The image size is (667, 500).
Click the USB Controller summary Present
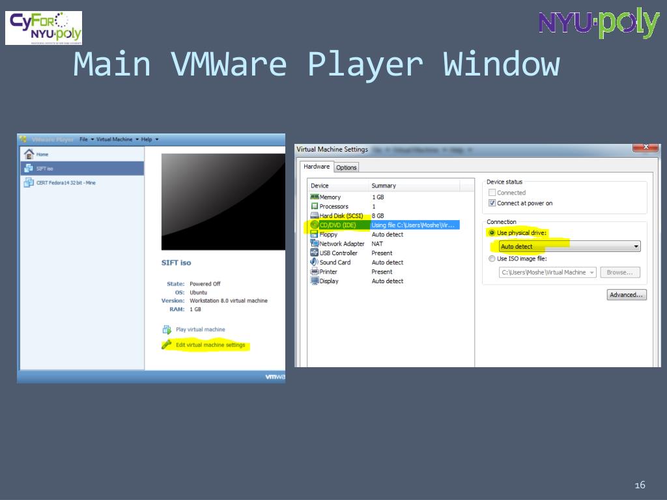pos(382,253)
